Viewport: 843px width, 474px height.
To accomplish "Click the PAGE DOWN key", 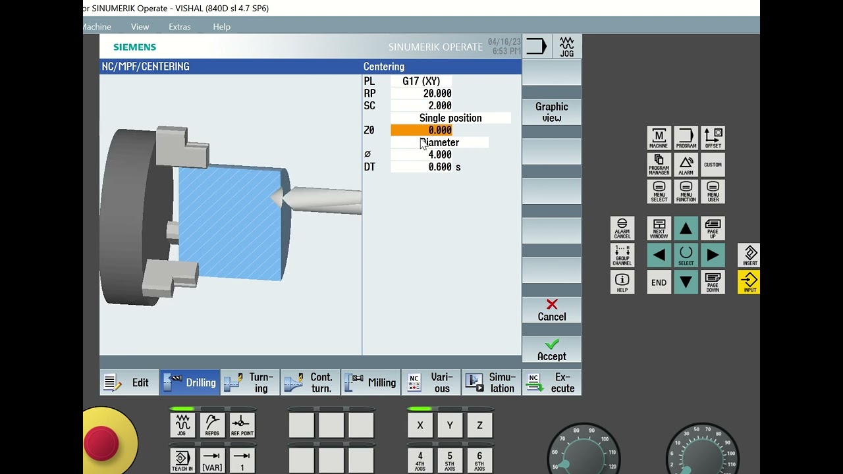I will (x=713, y=282).
